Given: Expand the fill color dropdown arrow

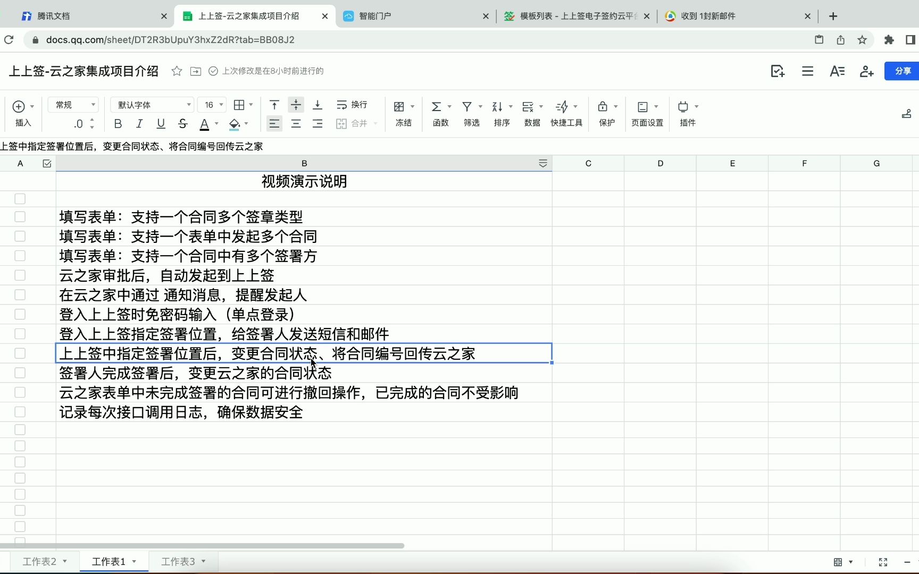Looking at the screenshot, I should (x=246, y=124).
